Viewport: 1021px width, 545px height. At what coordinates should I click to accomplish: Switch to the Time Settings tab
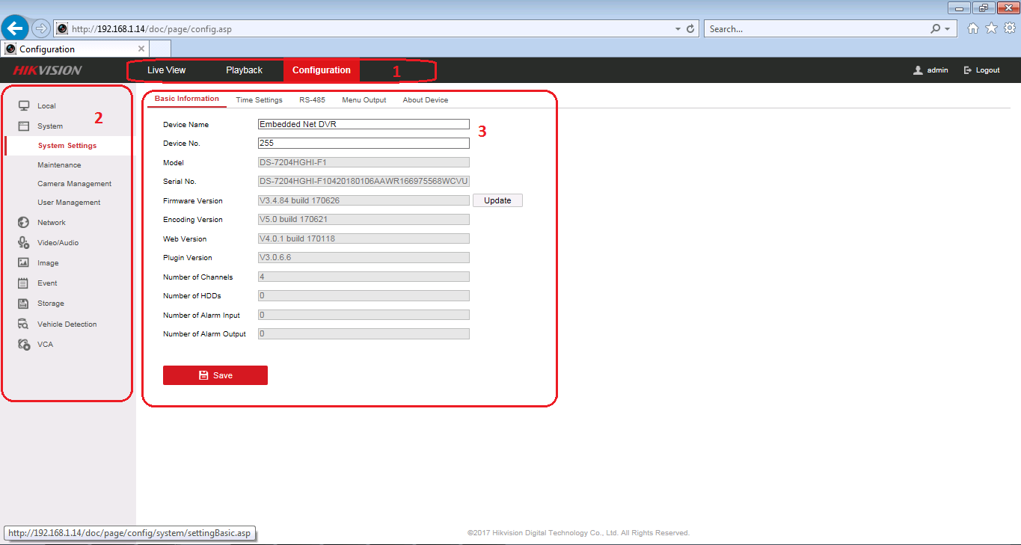(x=259, y=99)
